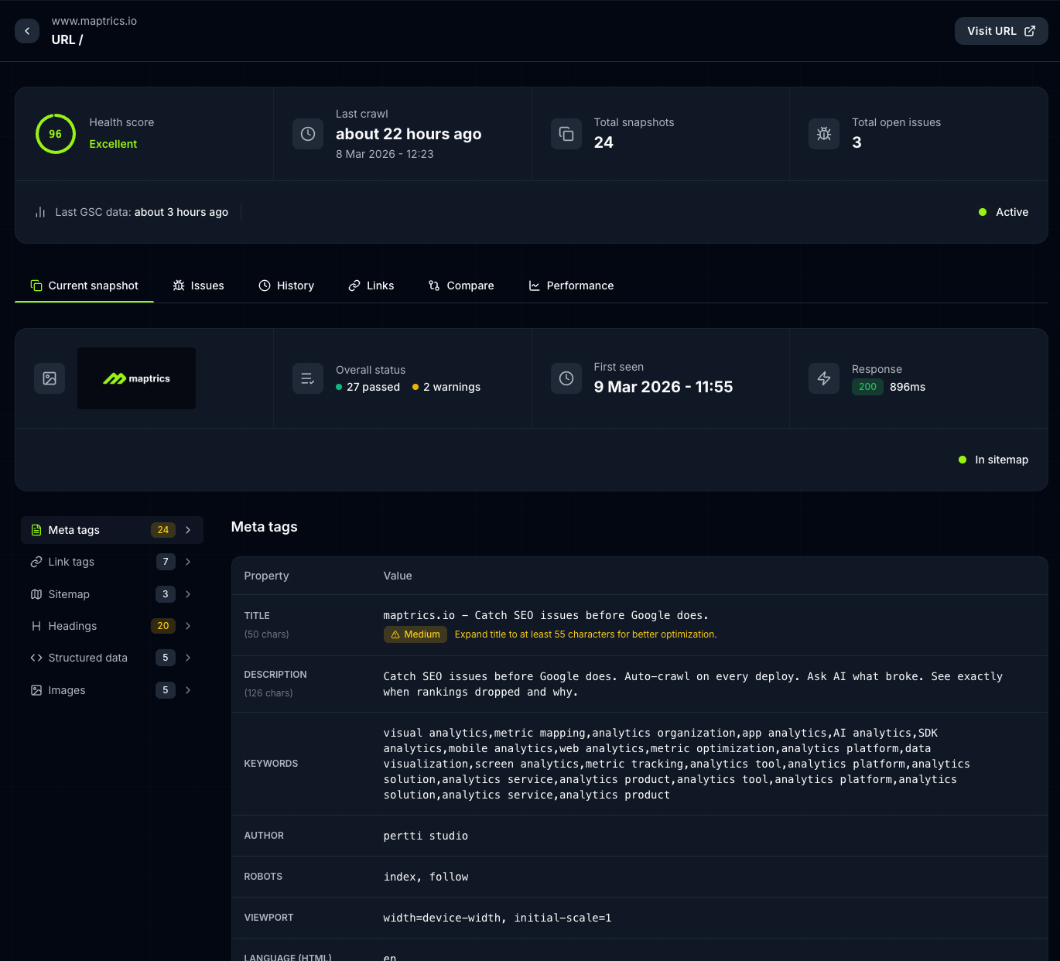The image size is (1060, 961).
Task: Click the Meta tags count badge 24
Action: point(163,530)
